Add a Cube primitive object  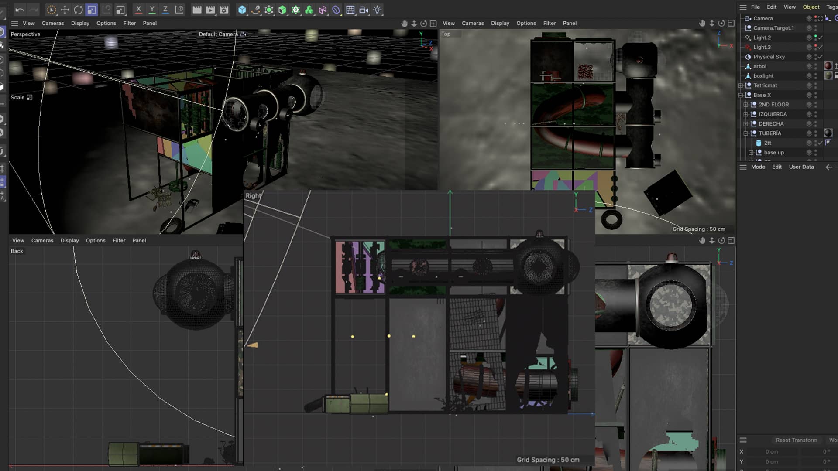coord(242,10)
